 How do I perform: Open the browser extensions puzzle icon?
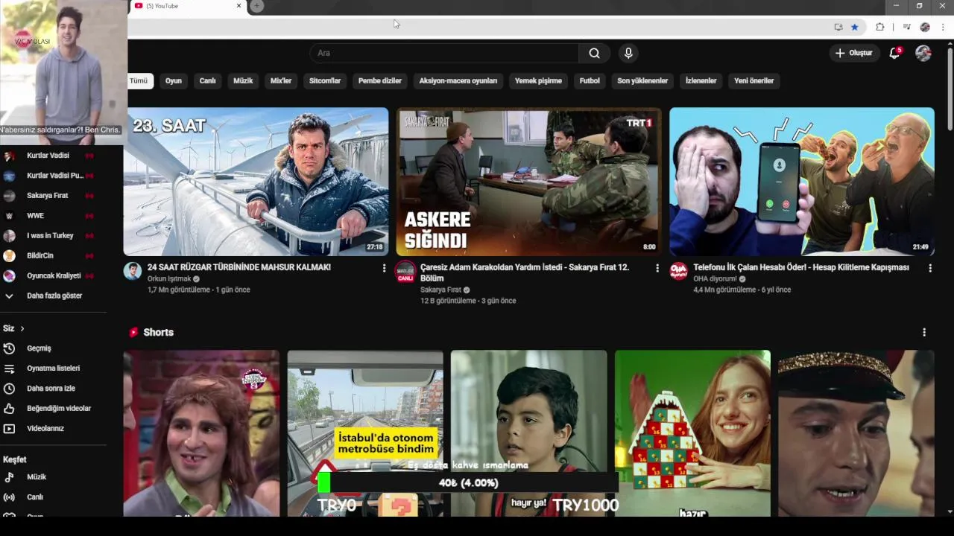point(880,27)
